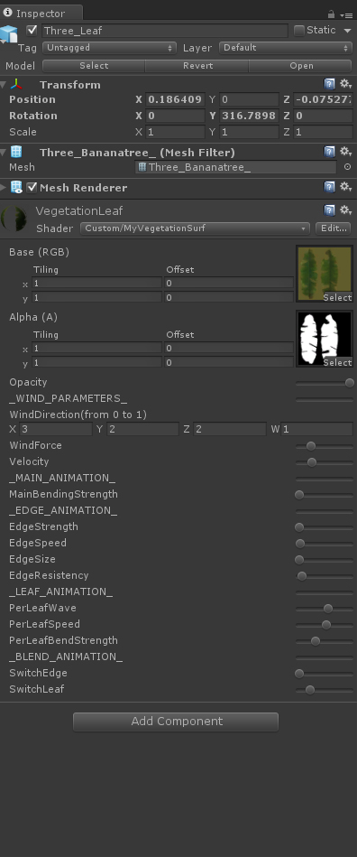
Task: Click the GameObject cube icon
Action: [9, 34]
